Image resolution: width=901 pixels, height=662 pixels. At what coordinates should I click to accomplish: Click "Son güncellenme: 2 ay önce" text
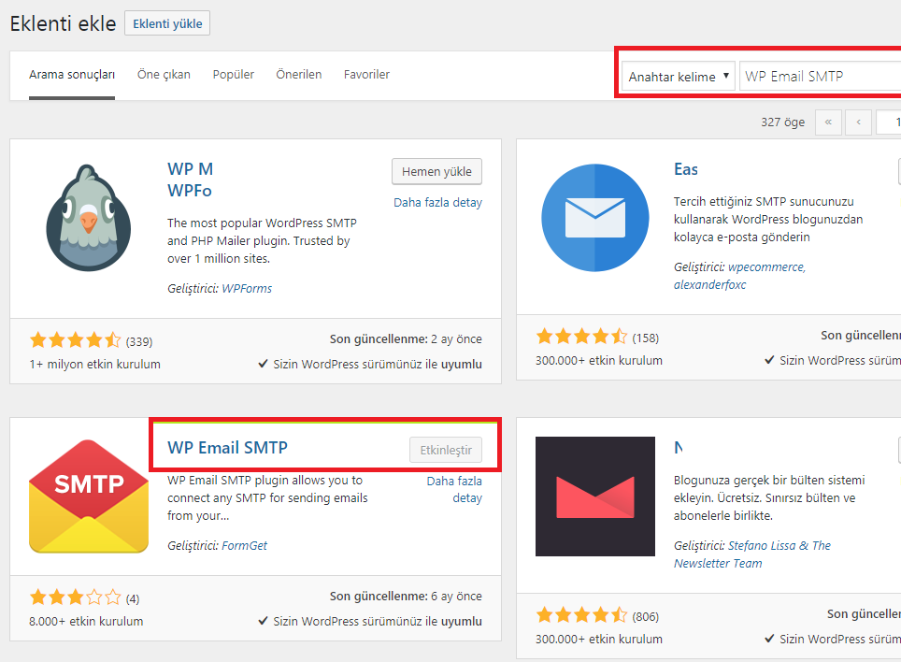click(406, 339)
